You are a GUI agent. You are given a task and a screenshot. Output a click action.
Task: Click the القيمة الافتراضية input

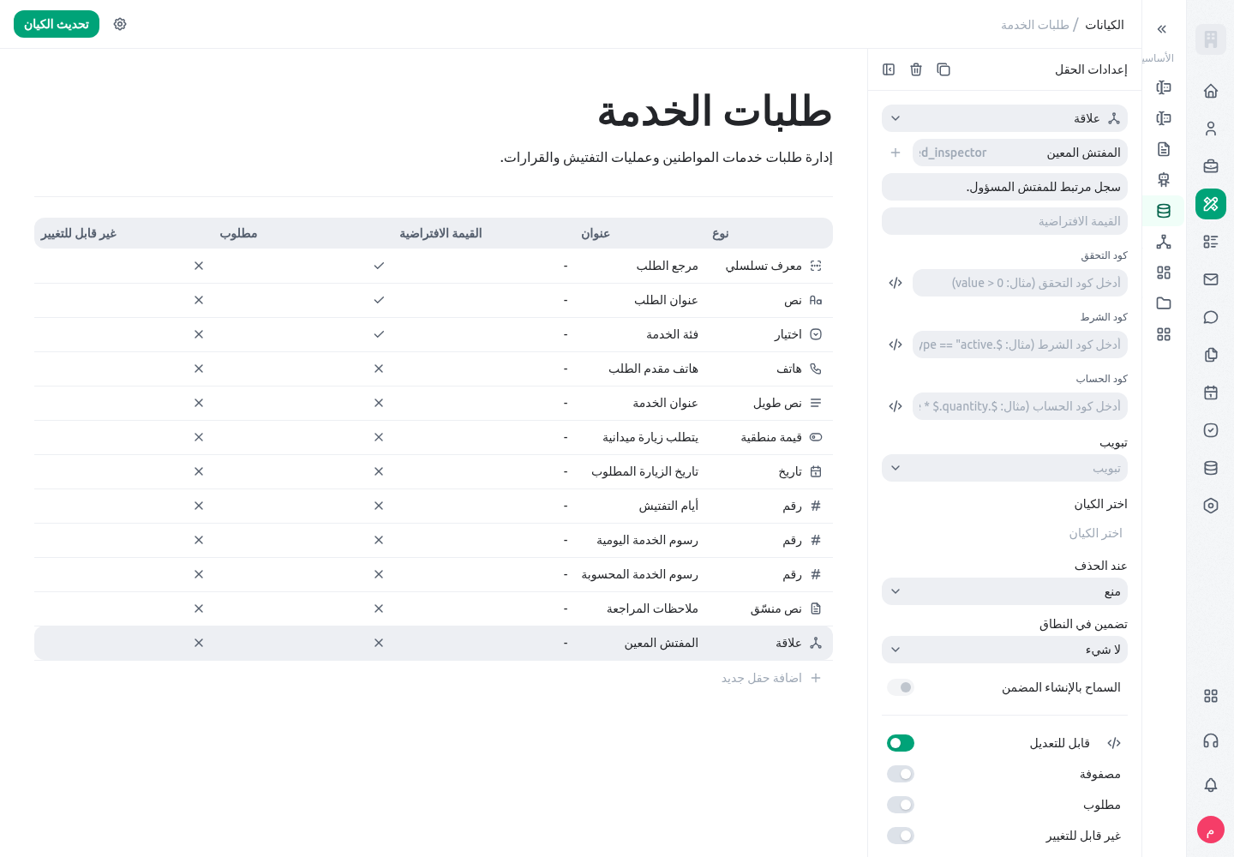pyautogui.click(x=1004, y=221)
